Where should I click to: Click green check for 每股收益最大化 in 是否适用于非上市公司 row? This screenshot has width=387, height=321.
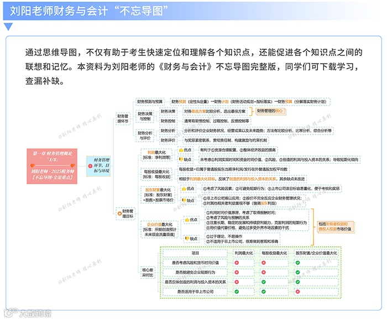click(264, 292)
